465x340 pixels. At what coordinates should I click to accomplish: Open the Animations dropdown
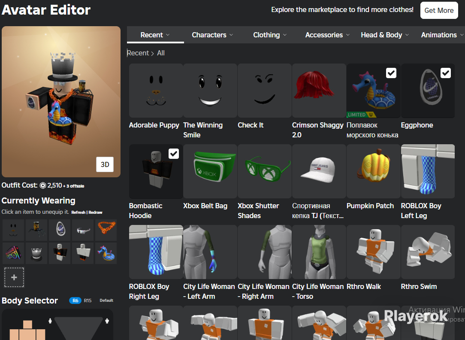point(442,35)
